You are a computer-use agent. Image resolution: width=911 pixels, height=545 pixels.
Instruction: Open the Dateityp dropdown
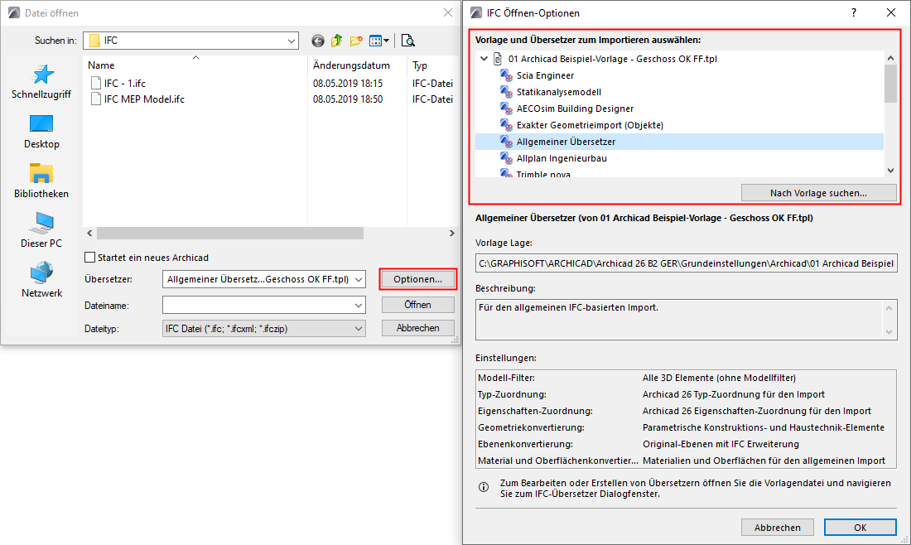pos(359,329)
